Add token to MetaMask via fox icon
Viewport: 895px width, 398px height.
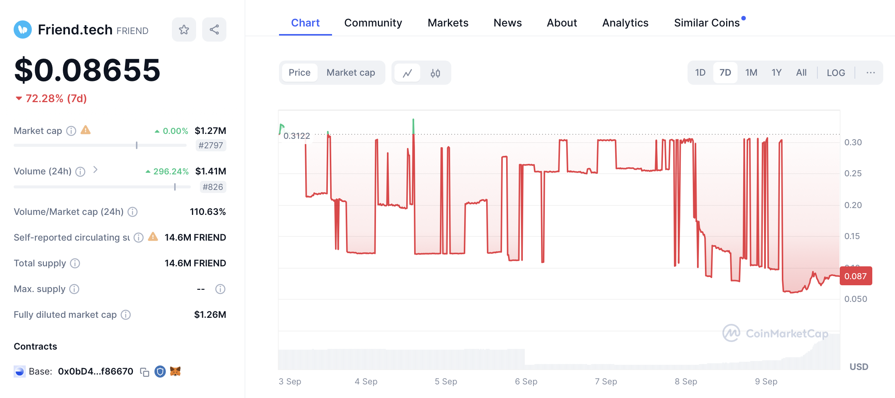pyautogui.click(x=175, y=372)
